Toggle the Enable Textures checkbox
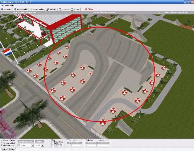 pyautogui.click(x=2, y=141)
